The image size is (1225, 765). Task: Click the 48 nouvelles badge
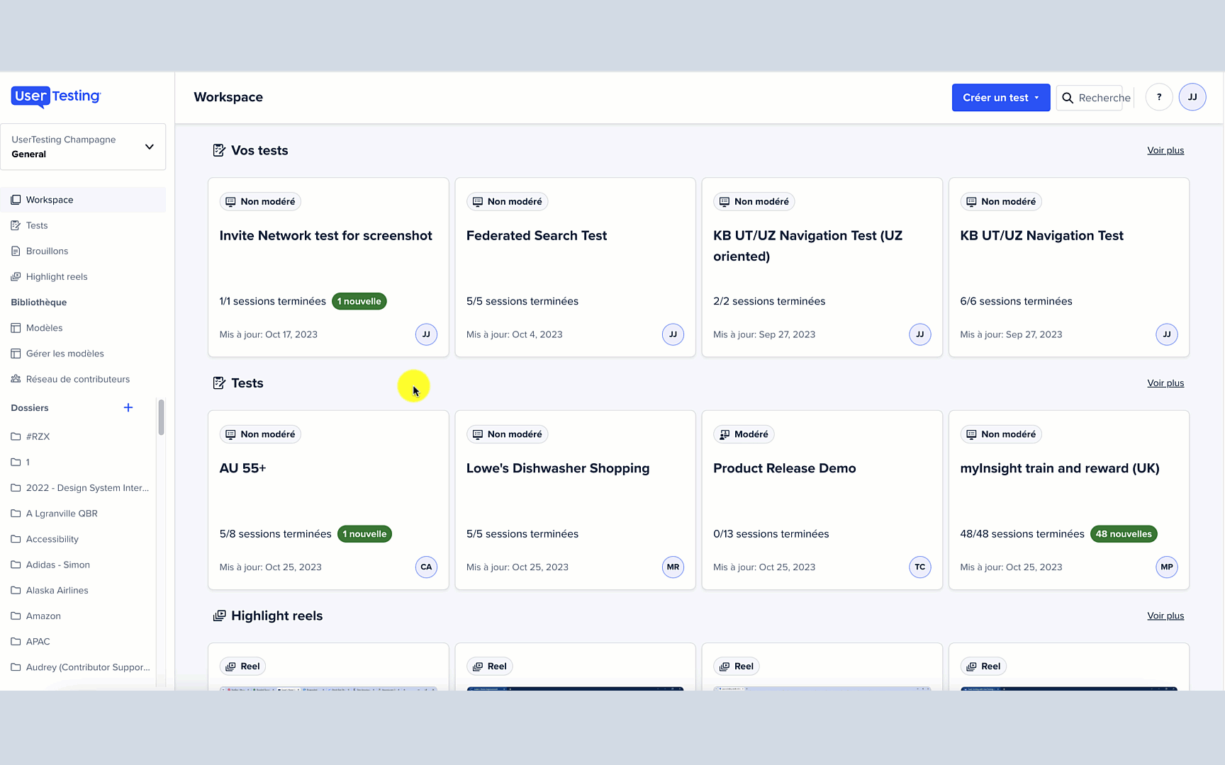point(1124,534)
